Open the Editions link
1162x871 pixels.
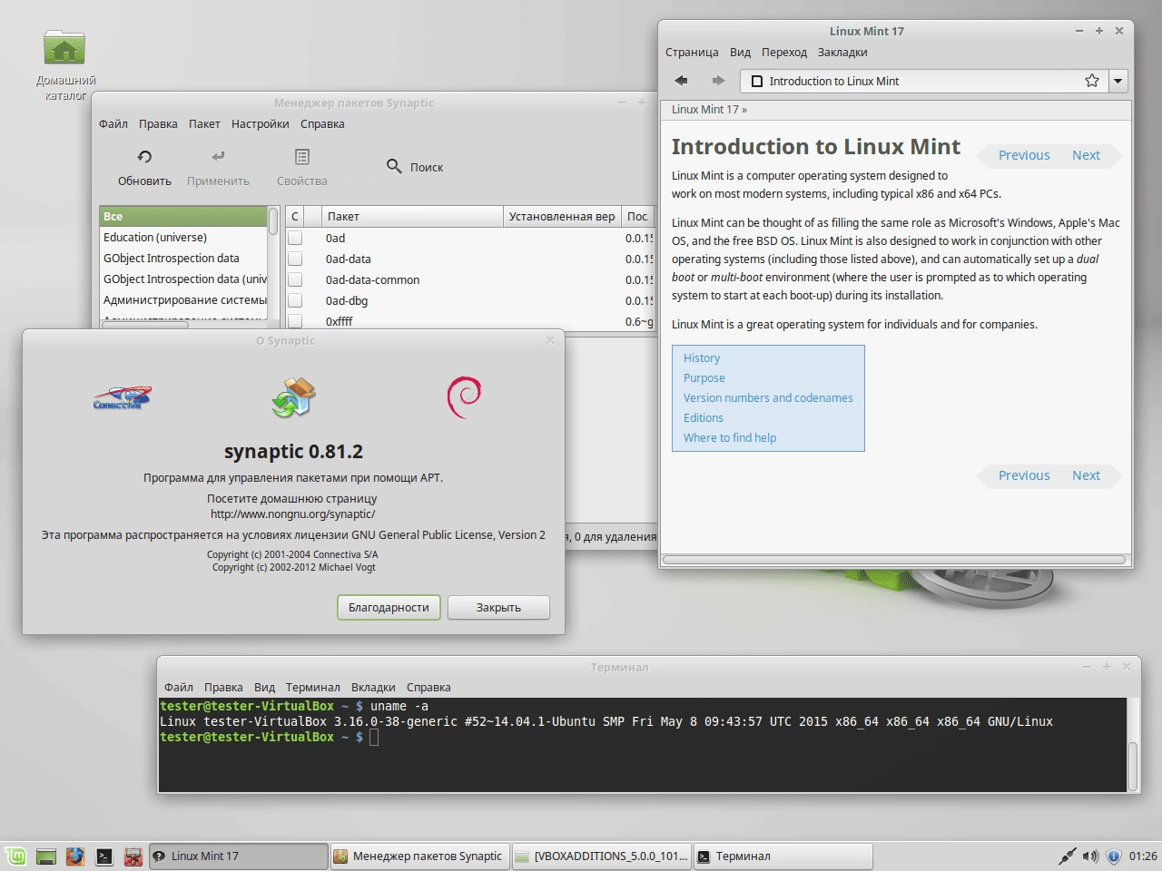point(704,417)
